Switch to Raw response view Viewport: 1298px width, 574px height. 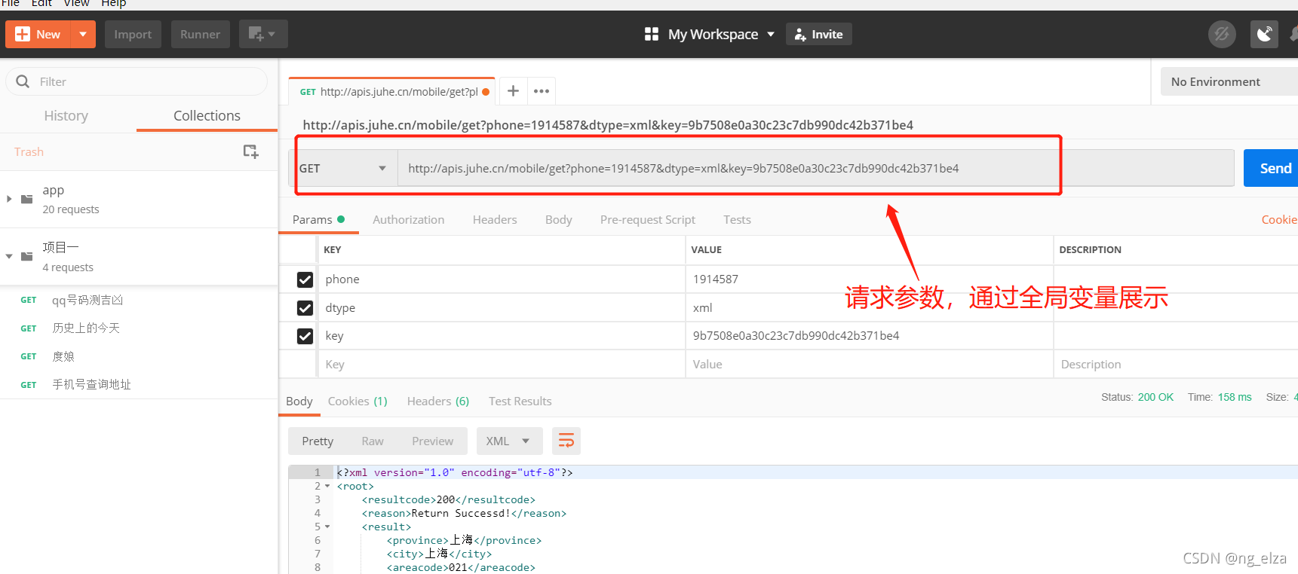point(373,441)
